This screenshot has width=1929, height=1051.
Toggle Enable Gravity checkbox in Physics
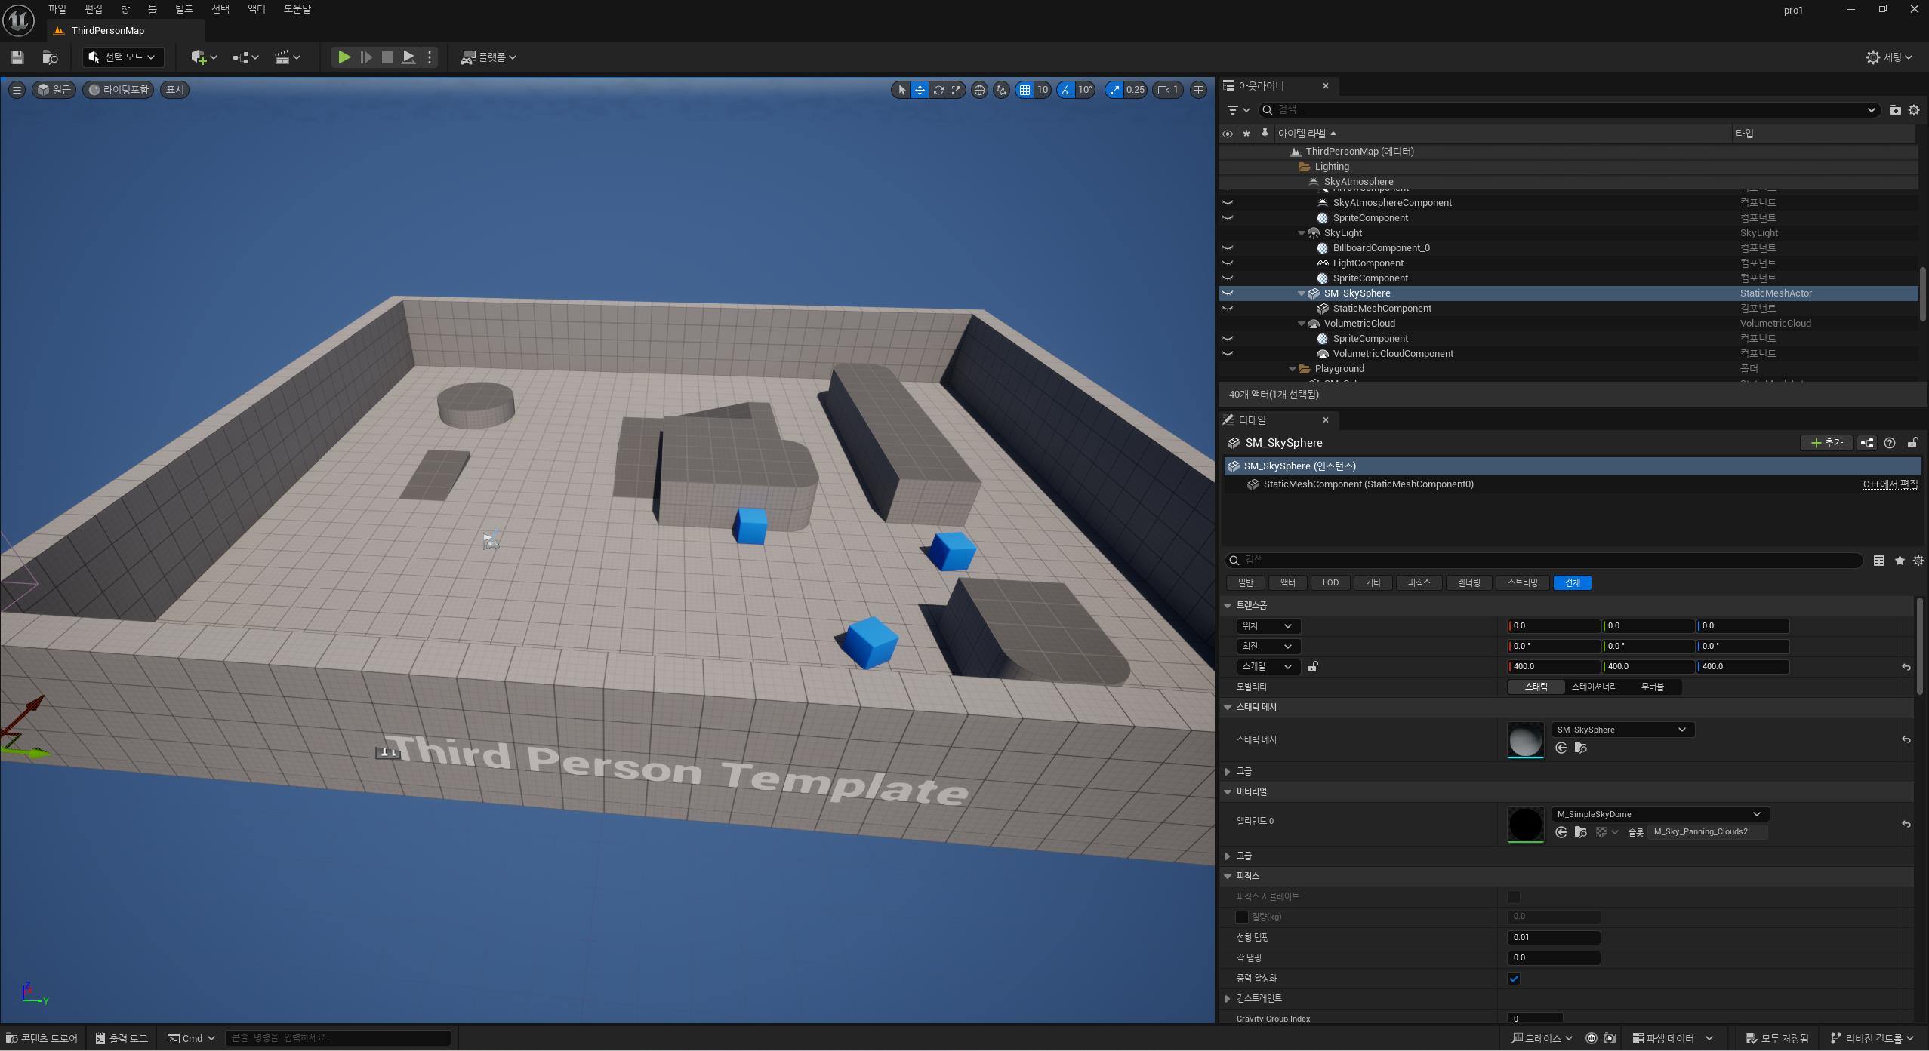click(x=1513, y=979)
